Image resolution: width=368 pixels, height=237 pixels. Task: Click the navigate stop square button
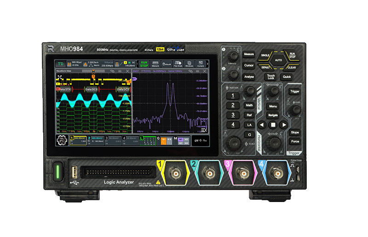point(273,125)
